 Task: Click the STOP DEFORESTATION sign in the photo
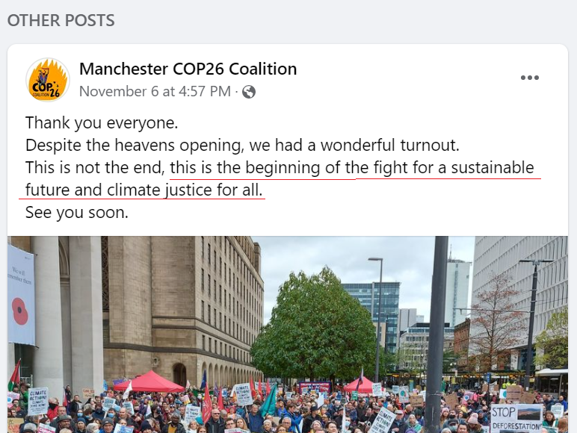[x=516, y=417]
